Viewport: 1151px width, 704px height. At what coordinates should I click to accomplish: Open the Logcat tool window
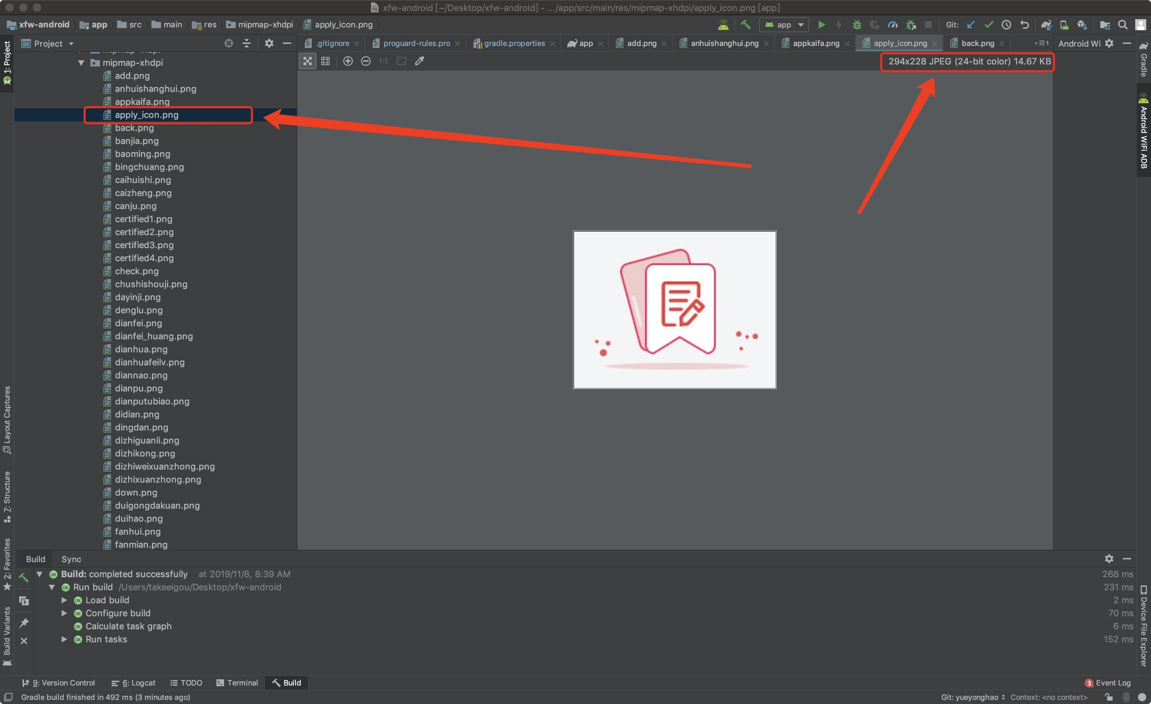133,683
